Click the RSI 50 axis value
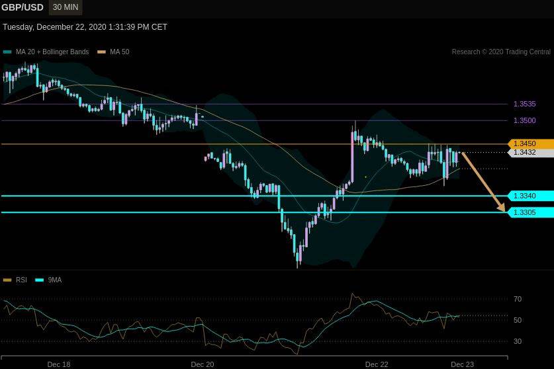The image size is (554, 369). coord(517,320)
